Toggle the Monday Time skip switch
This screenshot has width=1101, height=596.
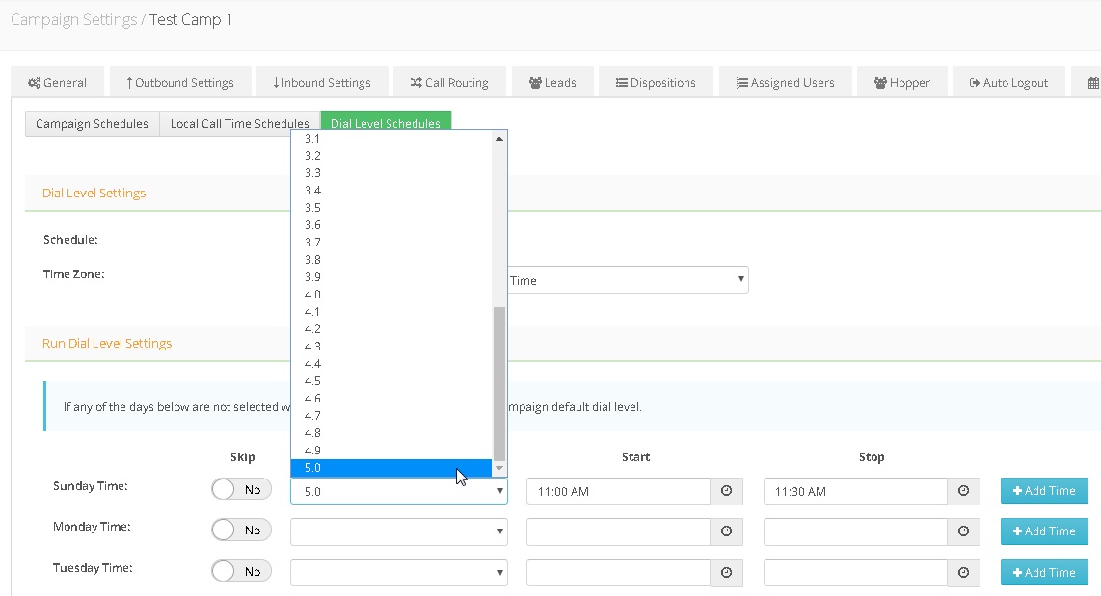click(241, 531)
